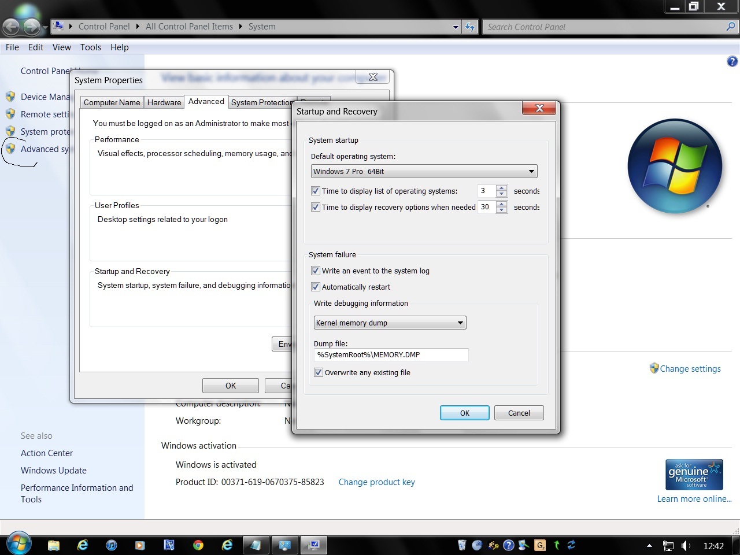The image size is (740, 555).
Task: Expand the arrow after All Control Panel Items
Action: (240, 27)
